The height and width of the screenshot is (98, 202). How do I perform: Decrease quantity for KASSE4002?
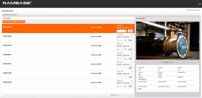point(118,59)
